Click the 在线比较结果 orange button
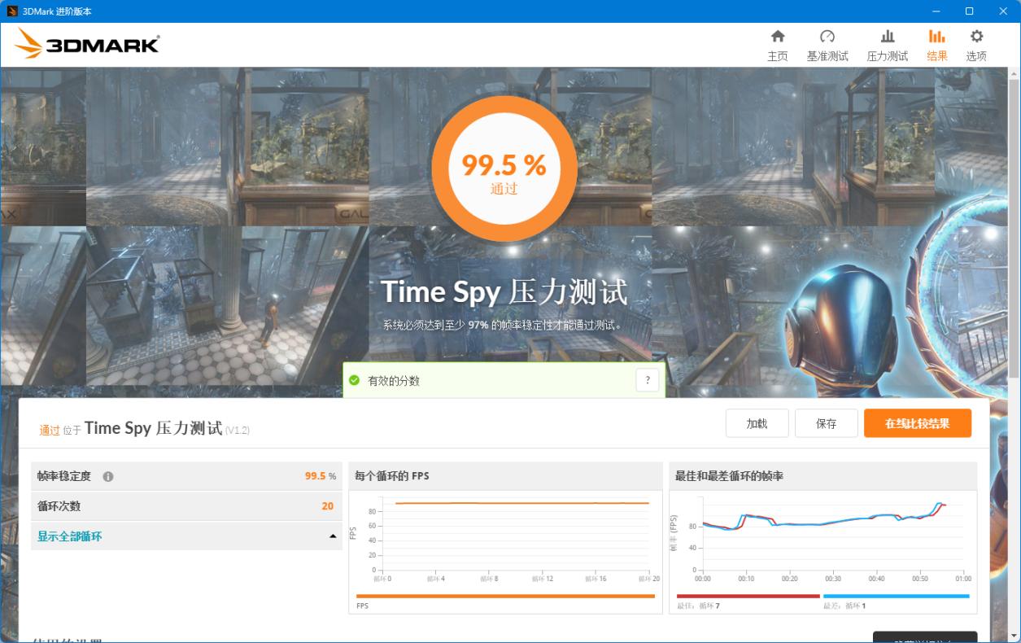 [917, 423]
